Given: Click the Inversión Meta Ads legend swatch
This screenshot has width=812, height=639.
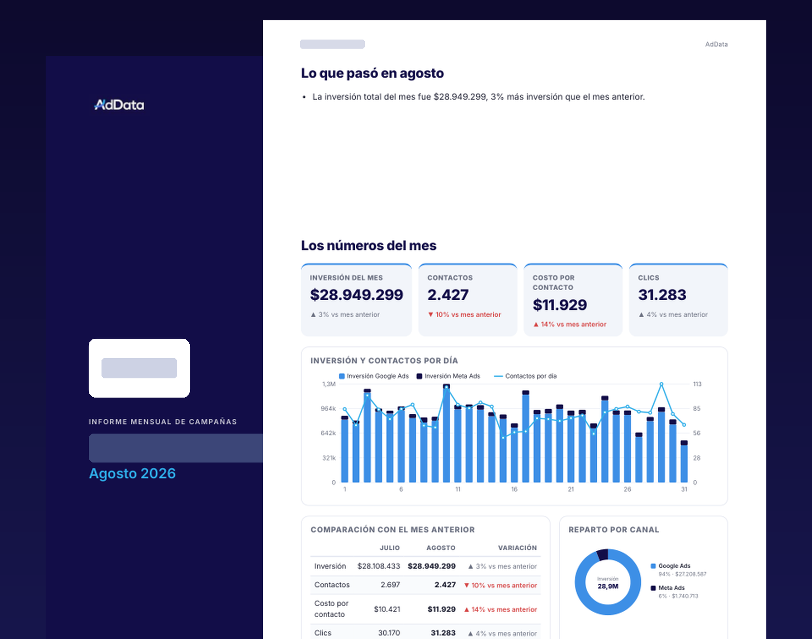Looking at the screenshot, I should [x=420, y=376].
